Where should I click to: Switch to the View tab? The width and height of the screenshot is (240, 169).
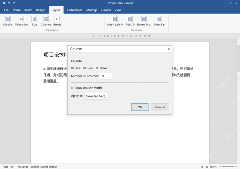click(x=118, y=10)
